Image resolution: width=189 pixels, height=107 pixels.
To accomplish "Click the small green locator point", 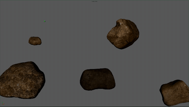I will coord(45,21).
